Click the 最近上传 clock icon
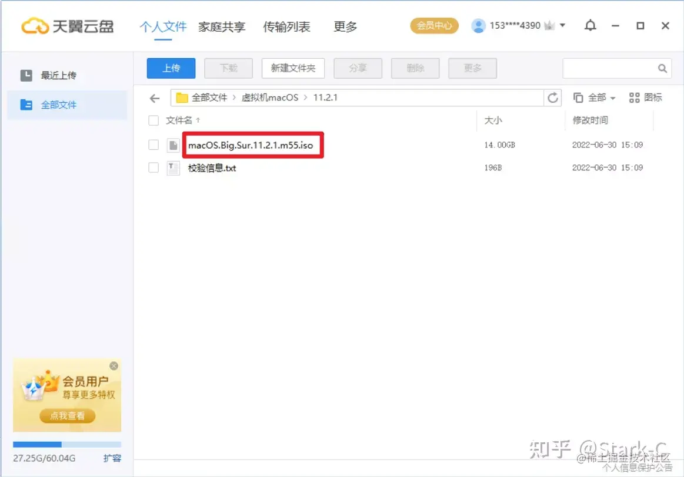Image resolution: width=684 pixels, height=477 pixels. click(26, 75)
